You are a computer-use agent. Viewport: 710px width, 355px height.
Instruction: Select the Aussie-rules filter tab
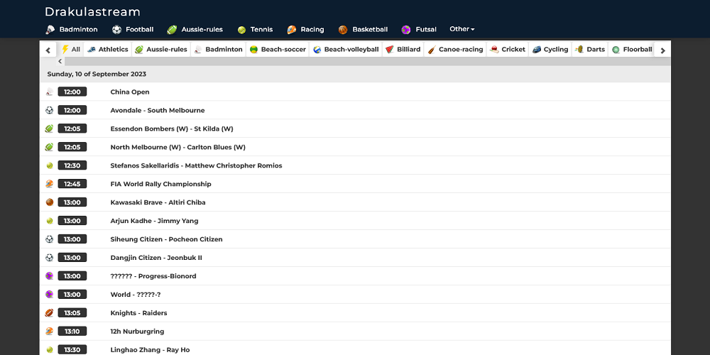(160, 50)
